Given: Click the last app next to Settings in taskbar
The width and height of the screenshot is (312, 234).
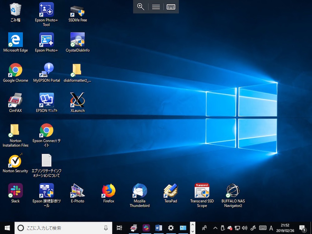Looking at the screenshot, I should [x=183, y=228].
